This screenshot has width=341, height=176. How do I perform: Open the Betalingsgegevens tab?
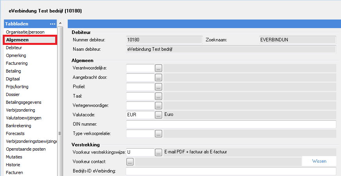[23, 102]
